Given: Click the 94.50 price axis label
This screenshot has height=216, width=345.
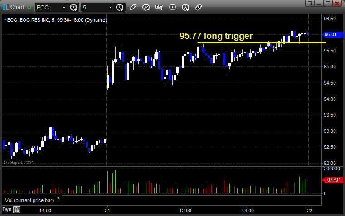Looking at the screenshot, I should point(330,83).
